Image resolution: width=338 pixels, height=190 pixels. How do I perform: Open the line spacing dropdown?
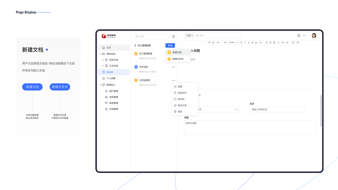[x=288, y=42]
